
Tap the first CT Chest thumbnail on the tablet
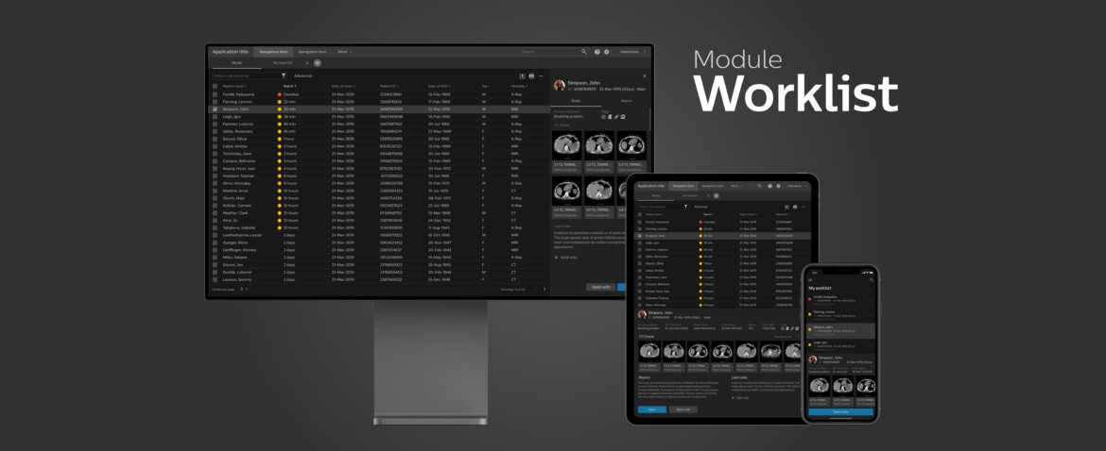(649, 350)
